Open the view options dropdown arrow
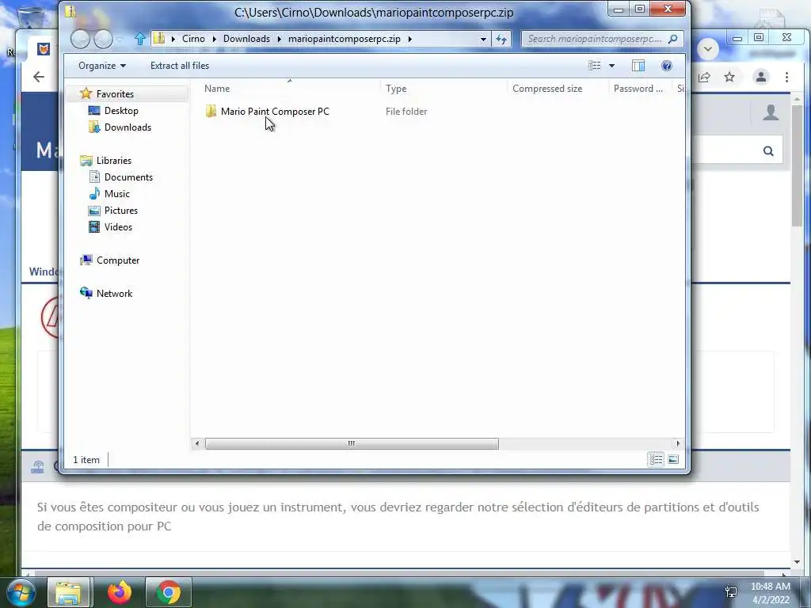The width and height of the screenshot is (811, 608). pos(612,66)
